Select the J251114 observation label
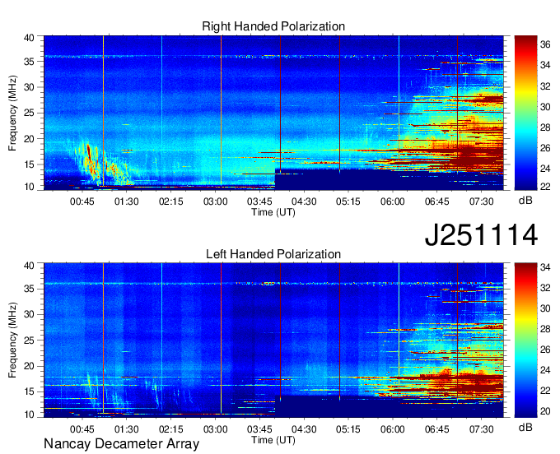The width and height of the screenshot is (560, 454). [481, 235]
